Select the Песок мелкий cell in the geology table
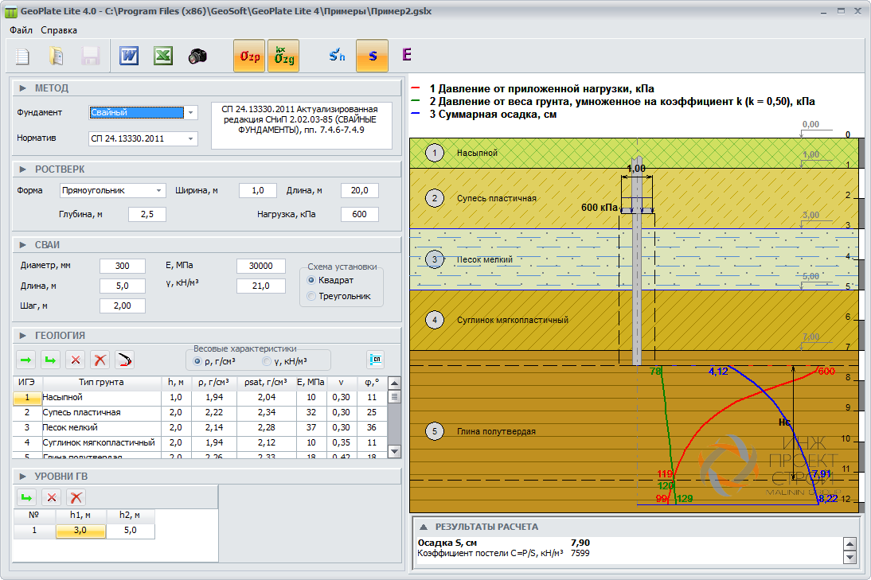Screen dimensions: 871x580 click(102, 427)
